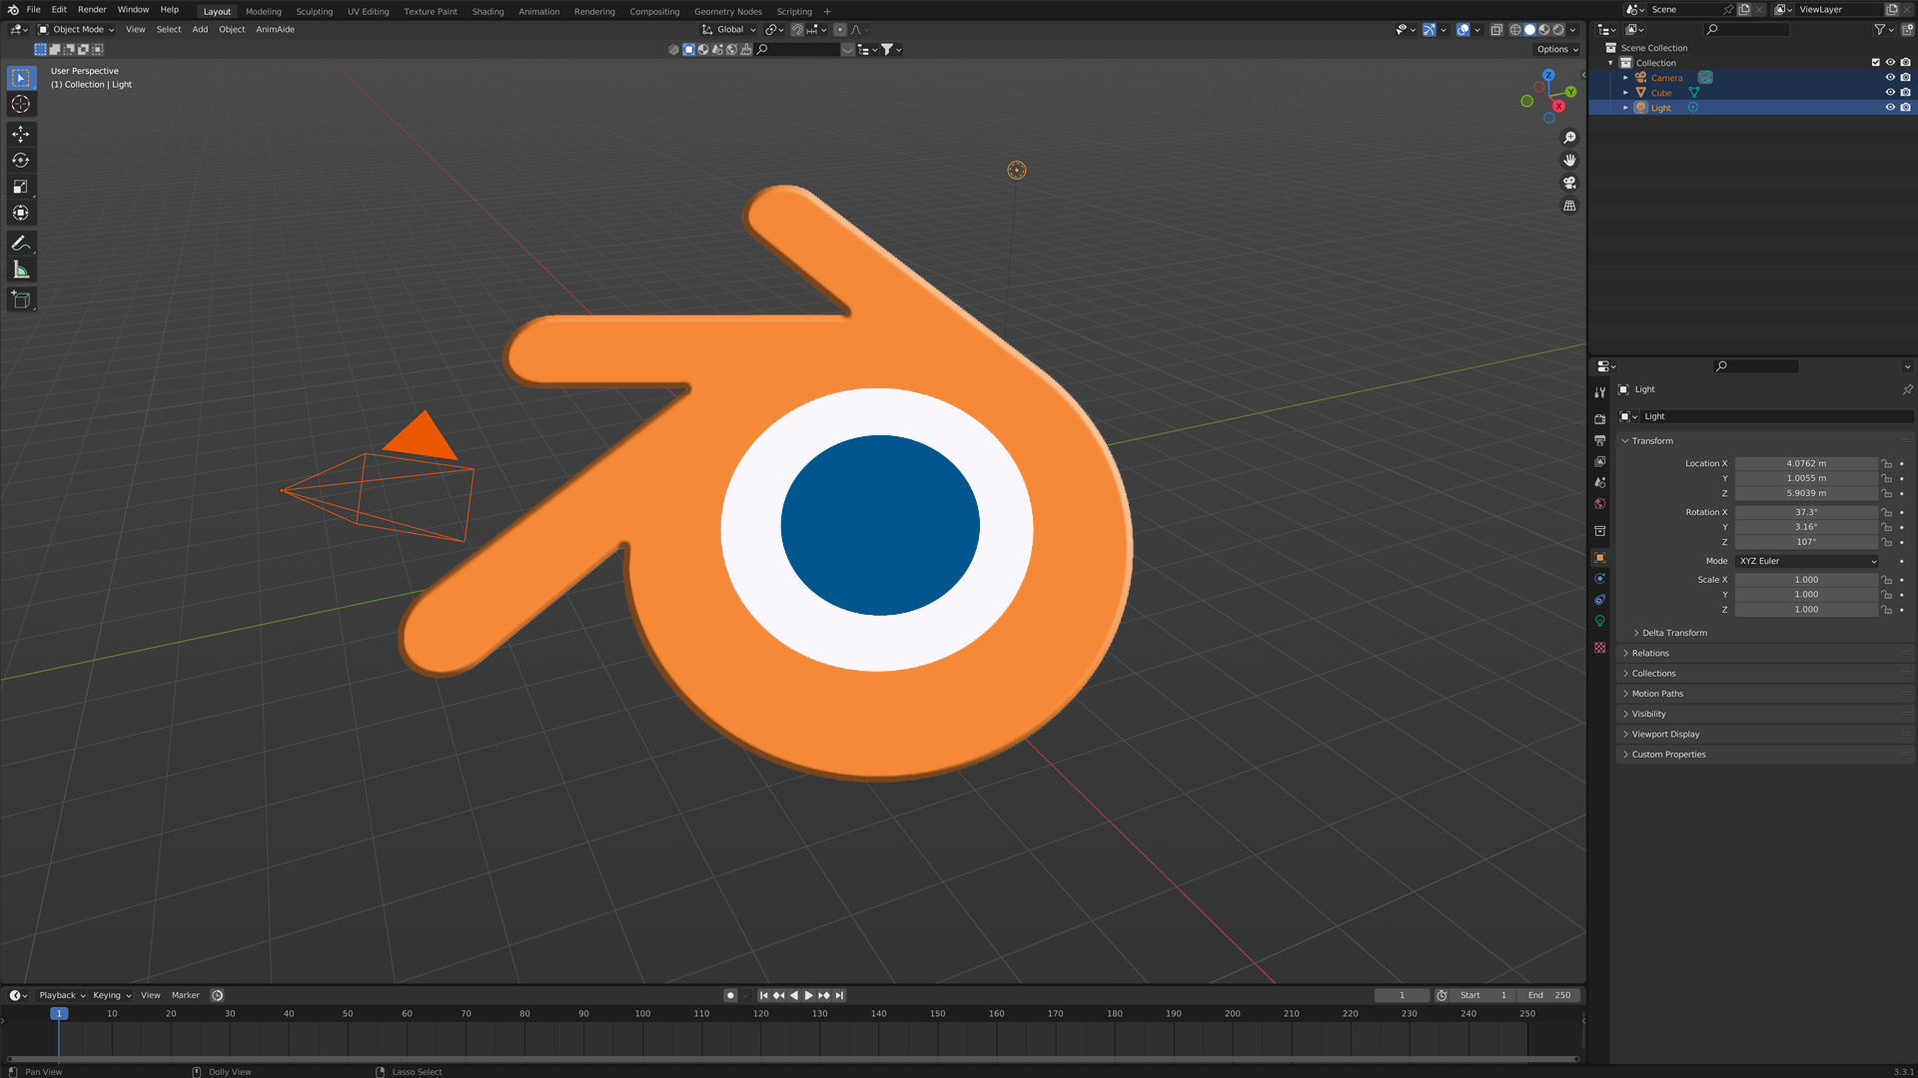Open the Output properties tab
This screenshot has height=1078, width=1918.
[1599, 440]
